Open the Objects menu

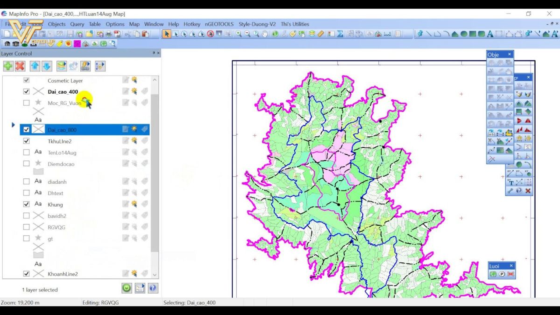[x=56, y=24]
